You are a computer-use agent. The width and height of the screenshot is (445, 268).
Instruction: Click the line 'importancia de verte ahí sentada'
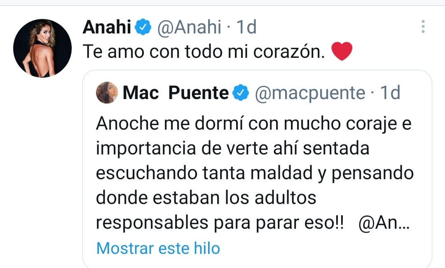pos(232,149)
